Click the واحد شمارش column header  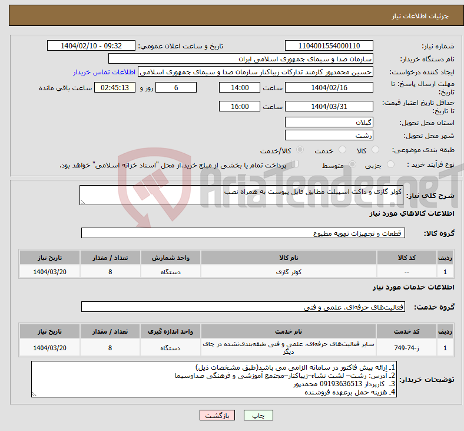170,258
